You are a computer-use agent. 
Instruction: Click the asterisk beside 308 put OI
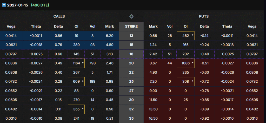click(192, 81)
